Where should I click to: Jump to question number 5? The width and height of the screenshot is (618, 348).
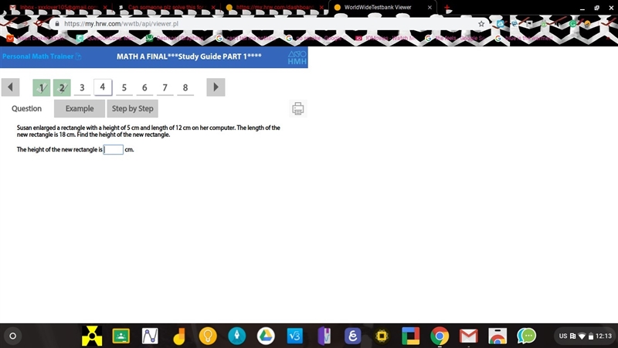coord(124,87)
